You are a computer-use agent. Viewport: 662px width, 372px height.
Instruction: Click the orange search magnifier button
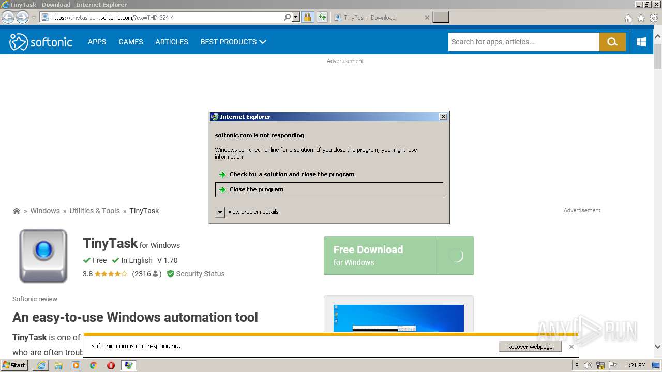pyautogui.click(x=612, y=42)
